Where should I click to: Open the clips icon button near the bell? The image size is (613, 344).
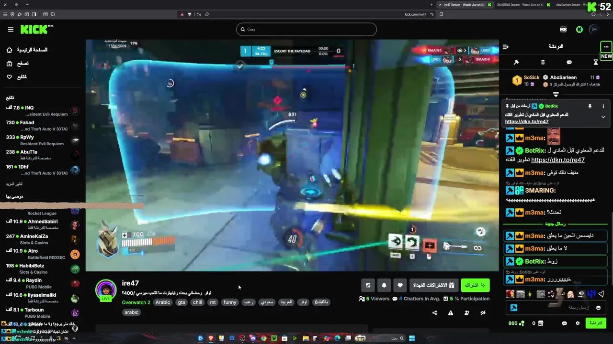click(368, 285)
